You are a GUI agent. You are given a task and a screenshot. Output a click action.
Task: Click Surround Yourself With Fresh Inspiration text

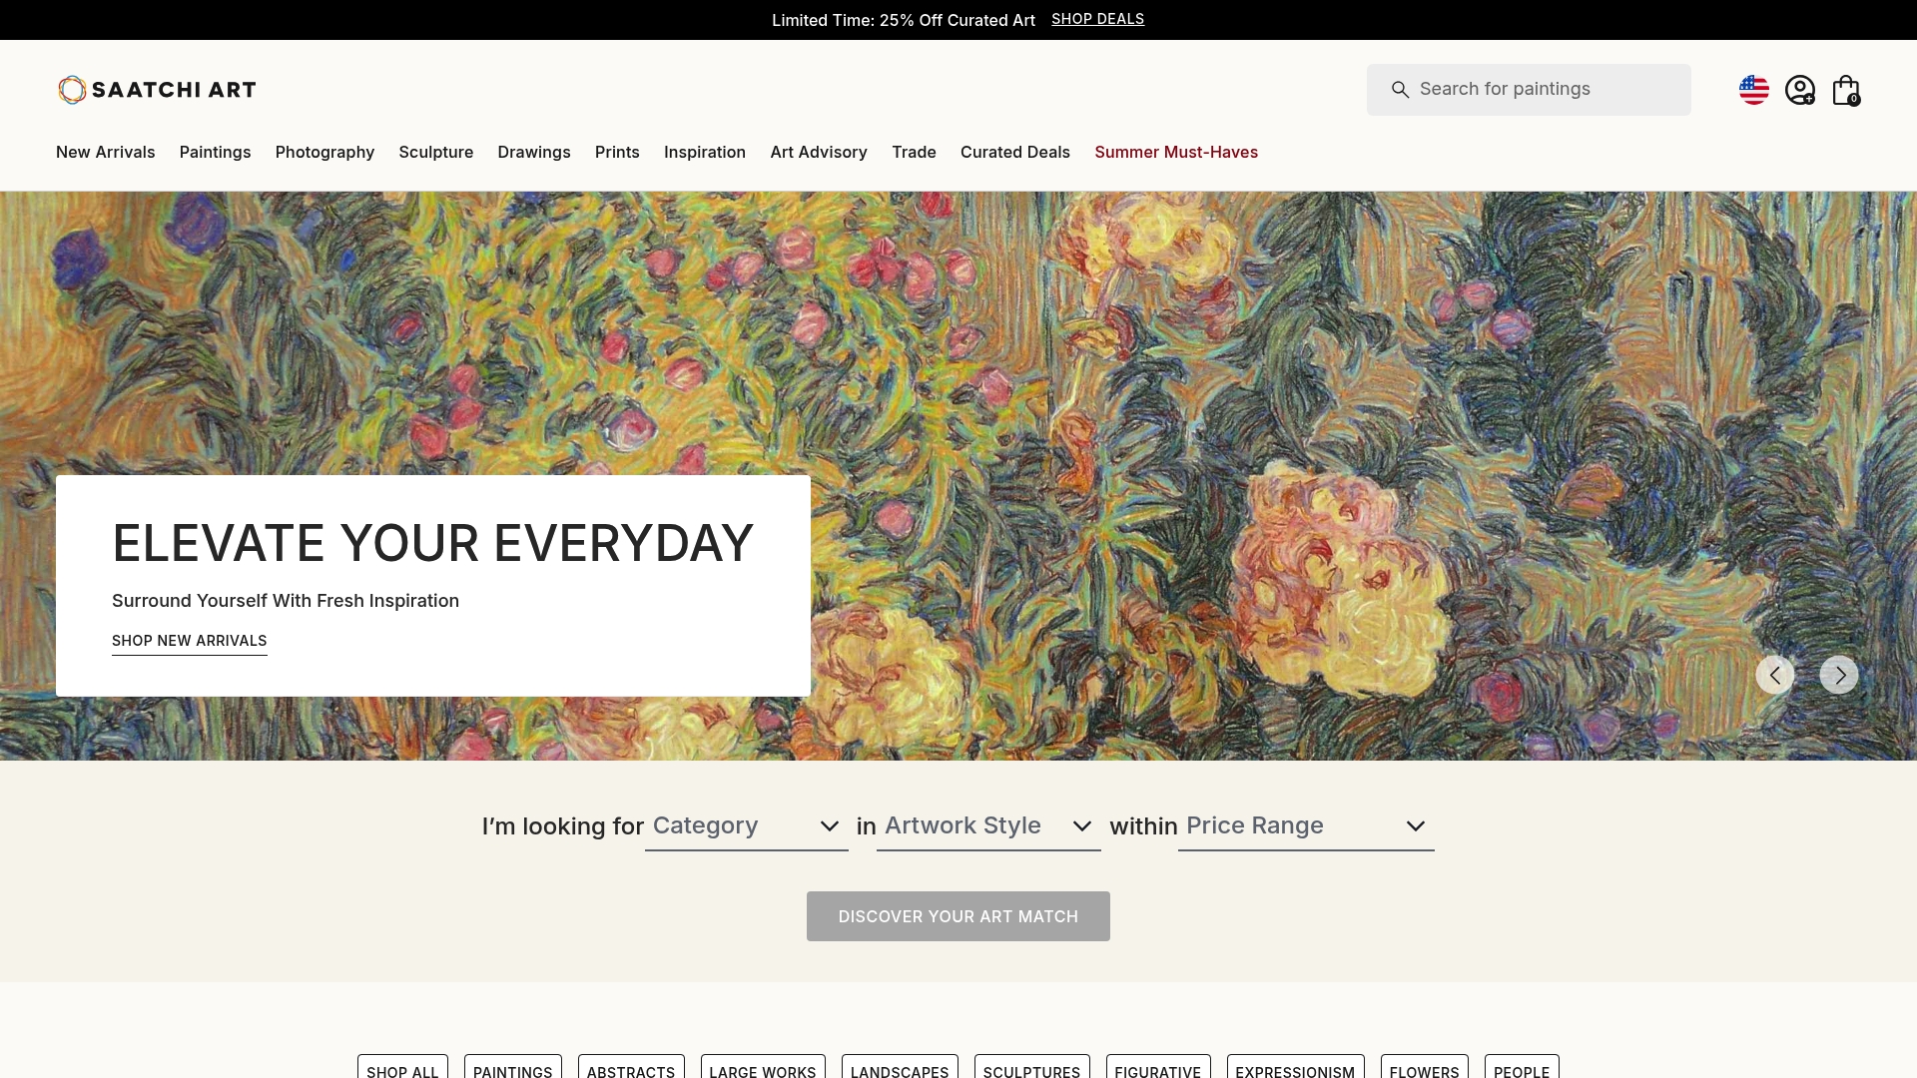click(286, 601)
